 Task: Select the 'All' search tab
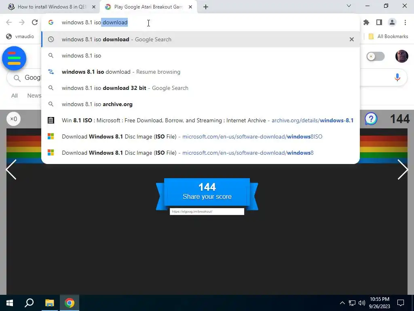point(15,96)
